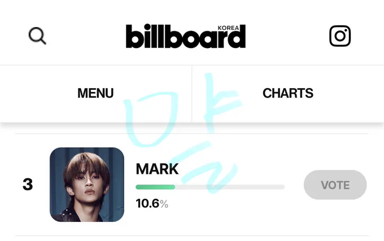Viewport: 384px width, 241px height.
Task: Go home via the billboard logo
Action: click(x=186, y=36)
